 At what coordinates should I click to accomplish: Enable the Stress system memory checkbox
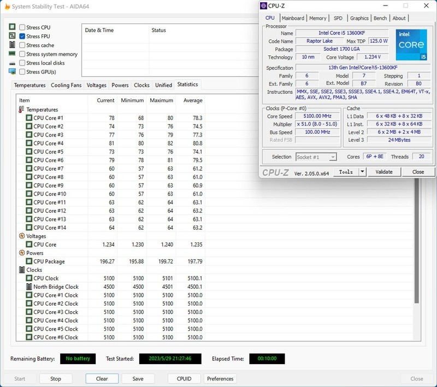coord(22,54)
